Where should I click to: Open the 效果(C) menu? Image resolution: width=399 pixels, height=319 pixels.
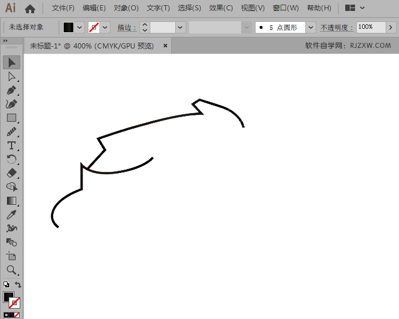[x=221, y=8]
